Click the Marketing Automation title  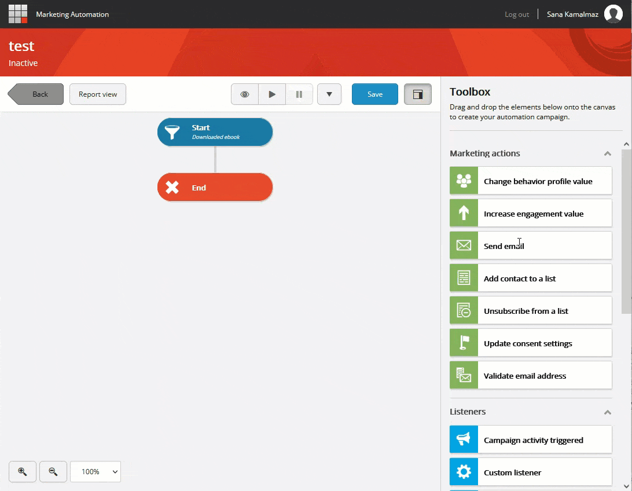[x=72, y=14]
